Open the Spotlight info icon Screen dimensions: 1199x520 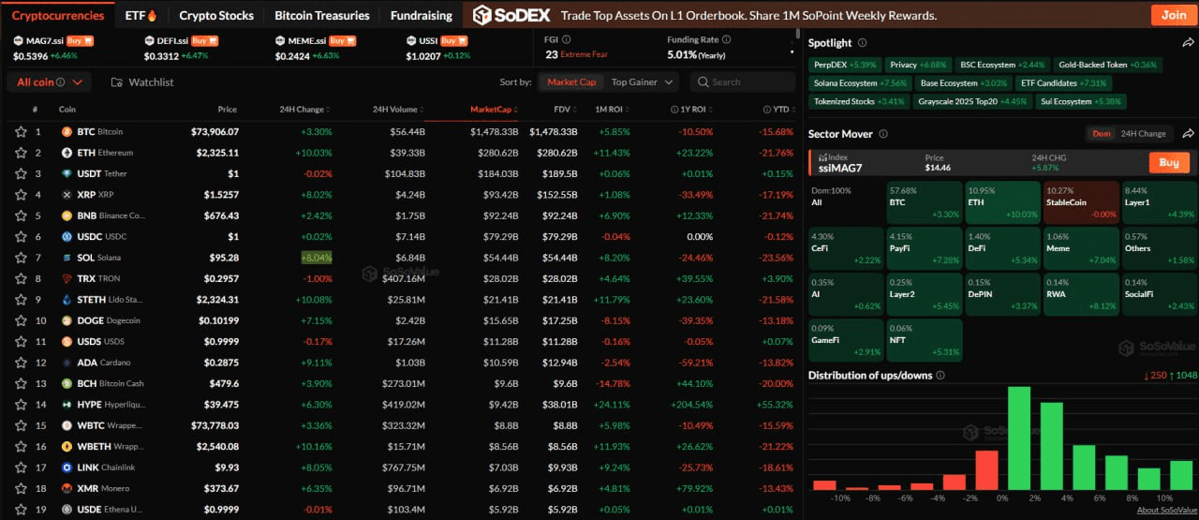pyautogui.click(x=862, y=43)
